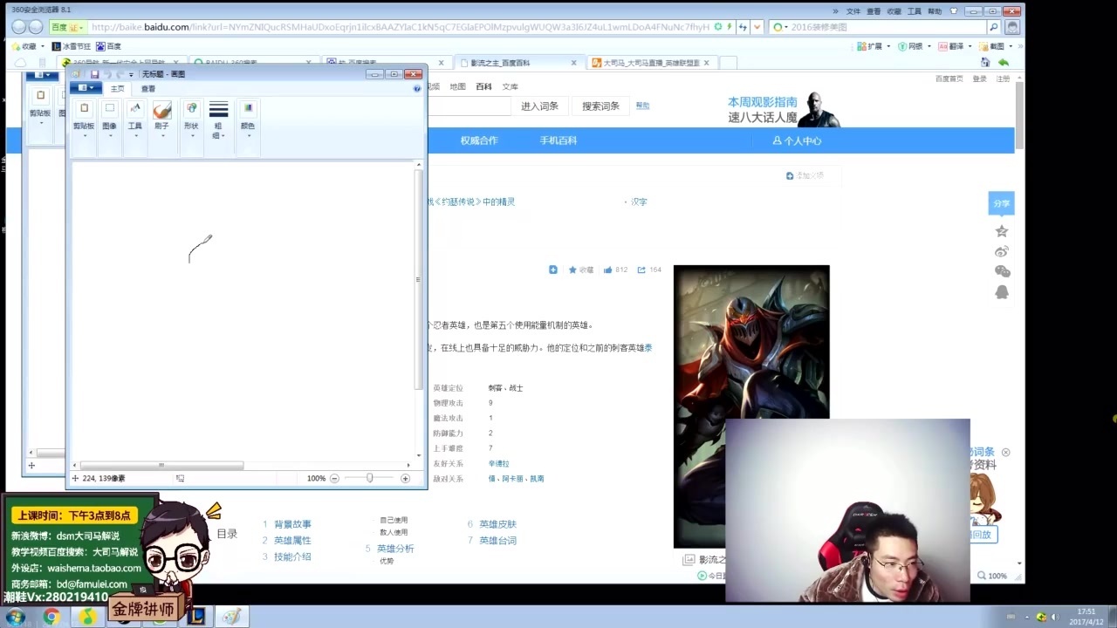Switch to the 影流之主_百度百科 tab
This screenshot has width=1117, height=628.
click(x=519, y=63)
